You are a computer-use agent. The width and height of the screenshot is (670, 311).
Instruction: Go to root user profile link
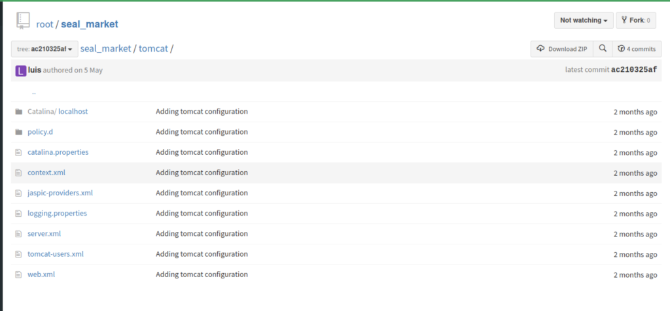44,24
